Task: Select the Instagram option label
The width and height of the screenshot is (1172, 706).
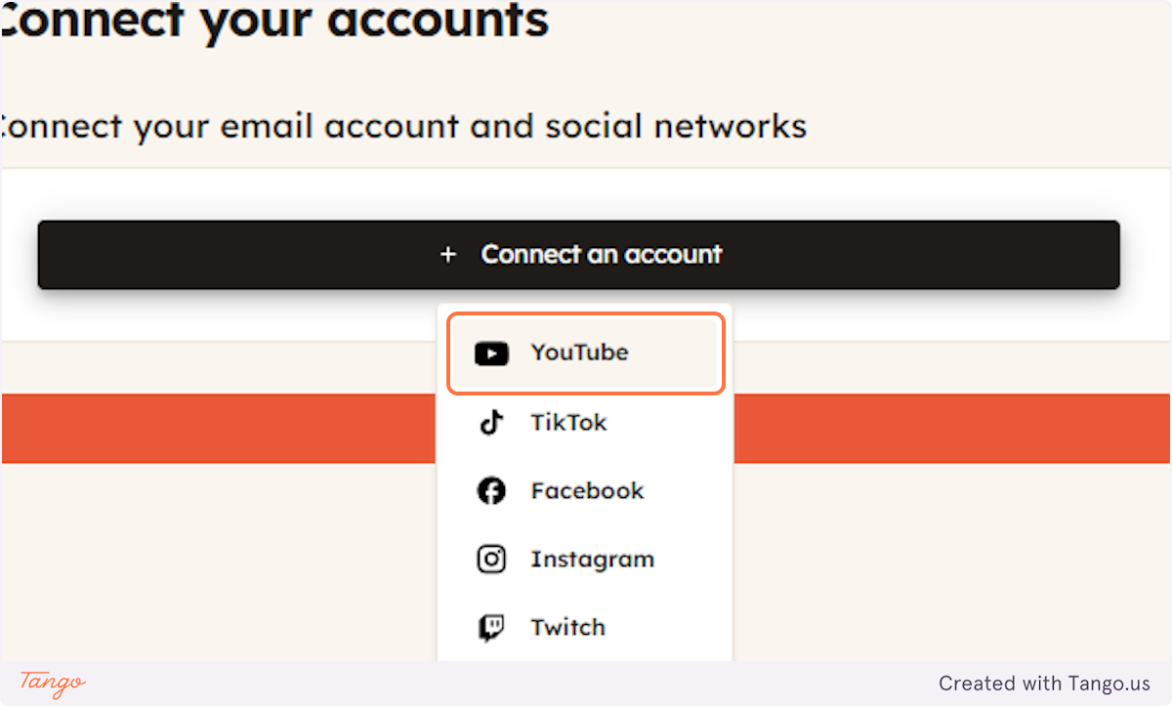Action: [592, 560]
